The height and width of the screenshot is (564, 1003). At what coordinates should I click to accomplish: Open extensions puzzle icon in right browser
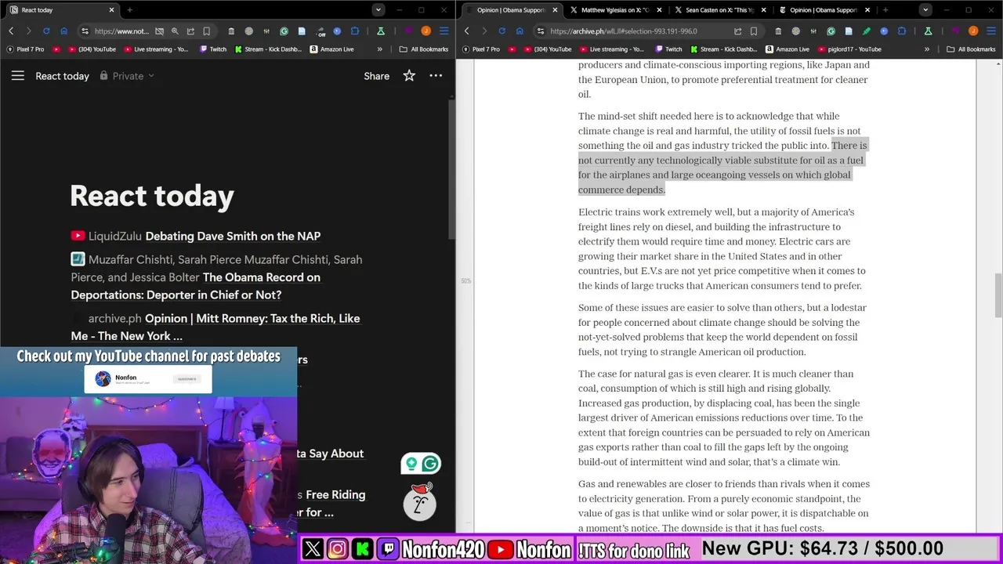[x=902, y=31]
